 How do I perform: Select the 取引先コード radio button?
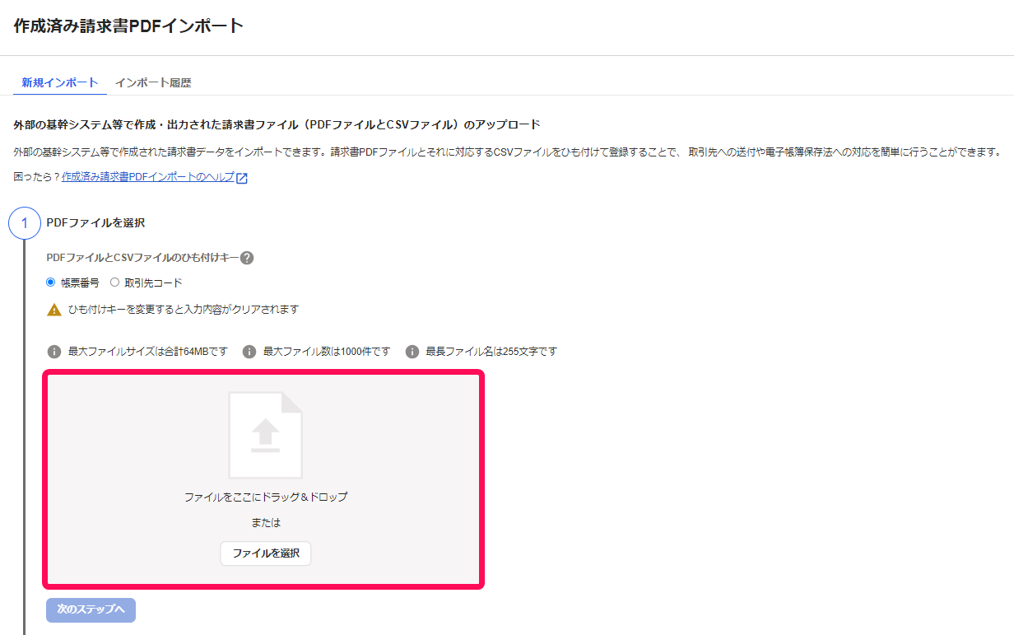pos(115,282)
